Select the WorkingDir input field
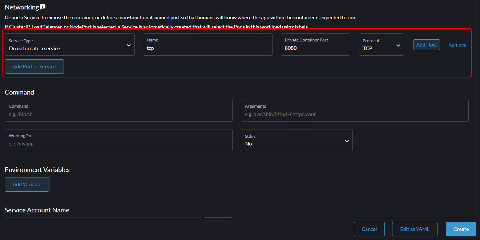Screen dimensions: 480x240 tap(118, 144)
